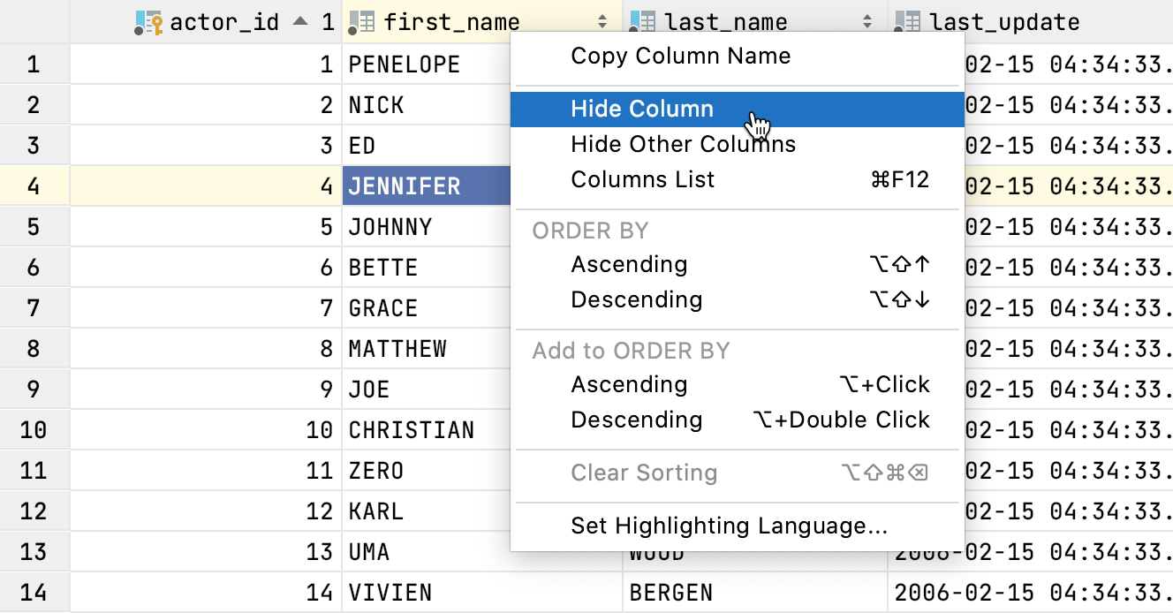The image size is (1173, 613).
Task: Select Hide Column menu entry
Action: [x=642, y=109]
